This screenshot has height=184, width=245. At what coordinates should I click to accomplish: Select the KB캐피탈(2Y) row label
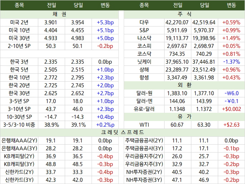(19, 156)
